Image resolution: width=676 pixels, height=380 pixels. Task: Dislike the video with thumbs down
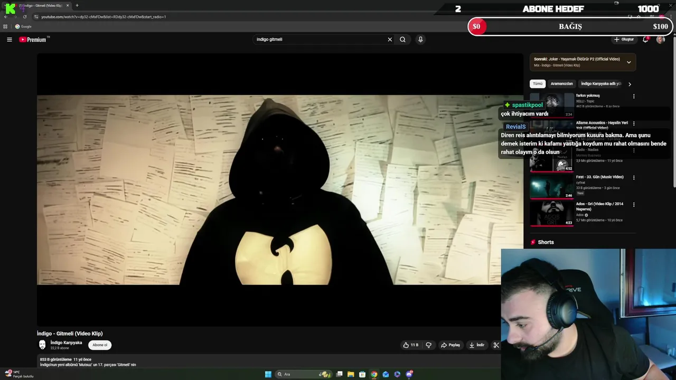click(428, 345)
